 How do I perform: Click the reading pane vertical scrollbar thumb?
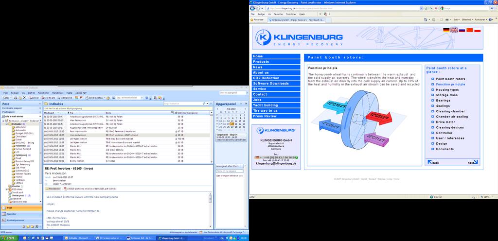pyautogui.click(x=210, y=199)
